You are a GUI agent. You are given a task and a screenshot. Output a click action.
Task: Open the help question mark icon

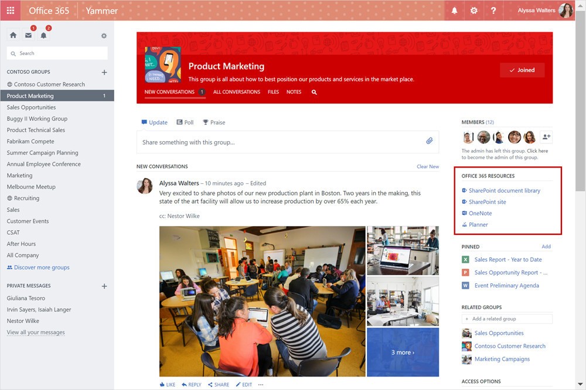point(493,11)
